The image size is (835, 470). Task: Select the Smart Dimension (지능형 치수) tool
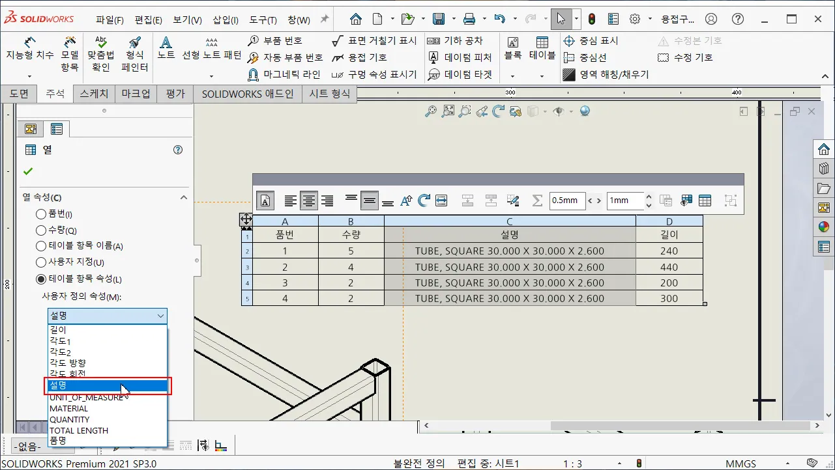[x=29, y=49]
